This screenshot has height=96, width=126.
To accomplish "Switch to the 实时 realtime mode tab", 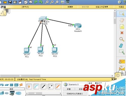I will point(114,79).
